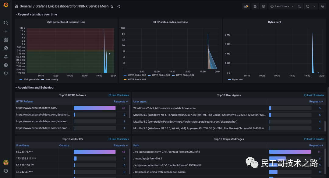Sort HTTP Referers by Requests column

(x=121, y=101)
